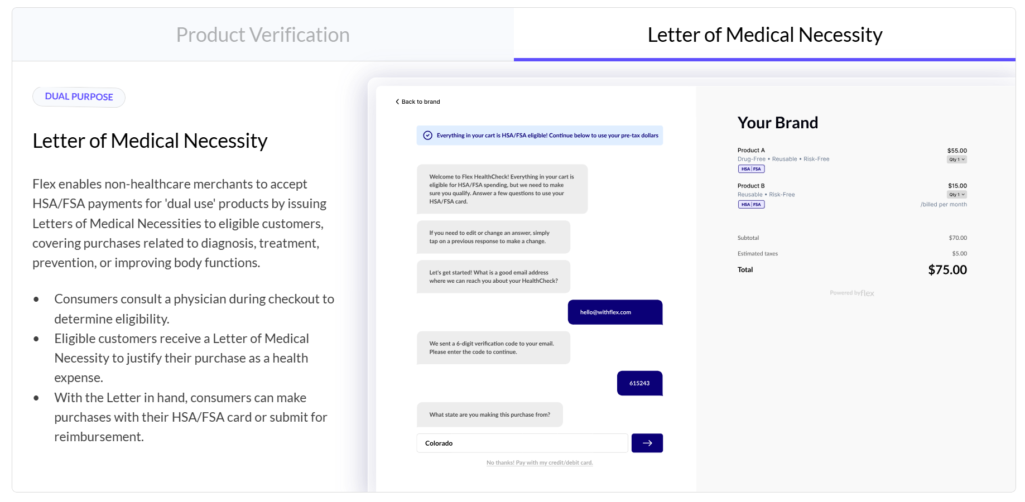1025x502 pixels.
Task: Click the DUAL PURPOSE pill label
Action: [x=79, y=97]
